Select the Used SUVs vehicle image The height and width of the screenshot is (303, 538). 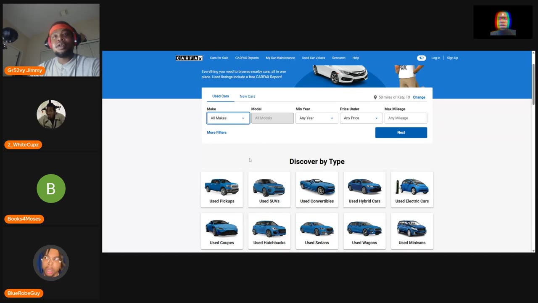269,187
